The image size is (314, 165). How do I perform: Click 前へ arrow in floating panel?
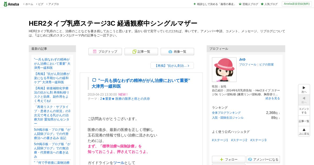click(304, 100)
